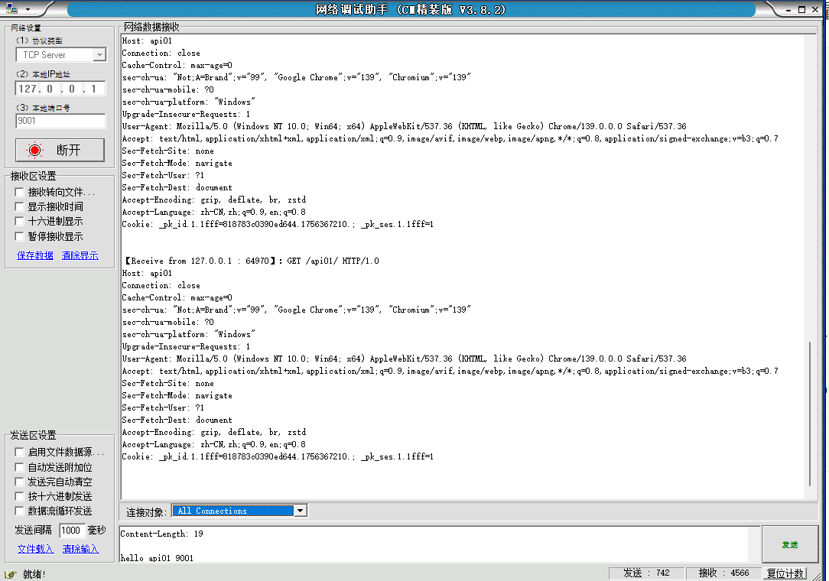The height and width of the screenshot is (581, 829).
Task: Toggle 显示接收时间 checkbox
Action: [x=20, y=207]
